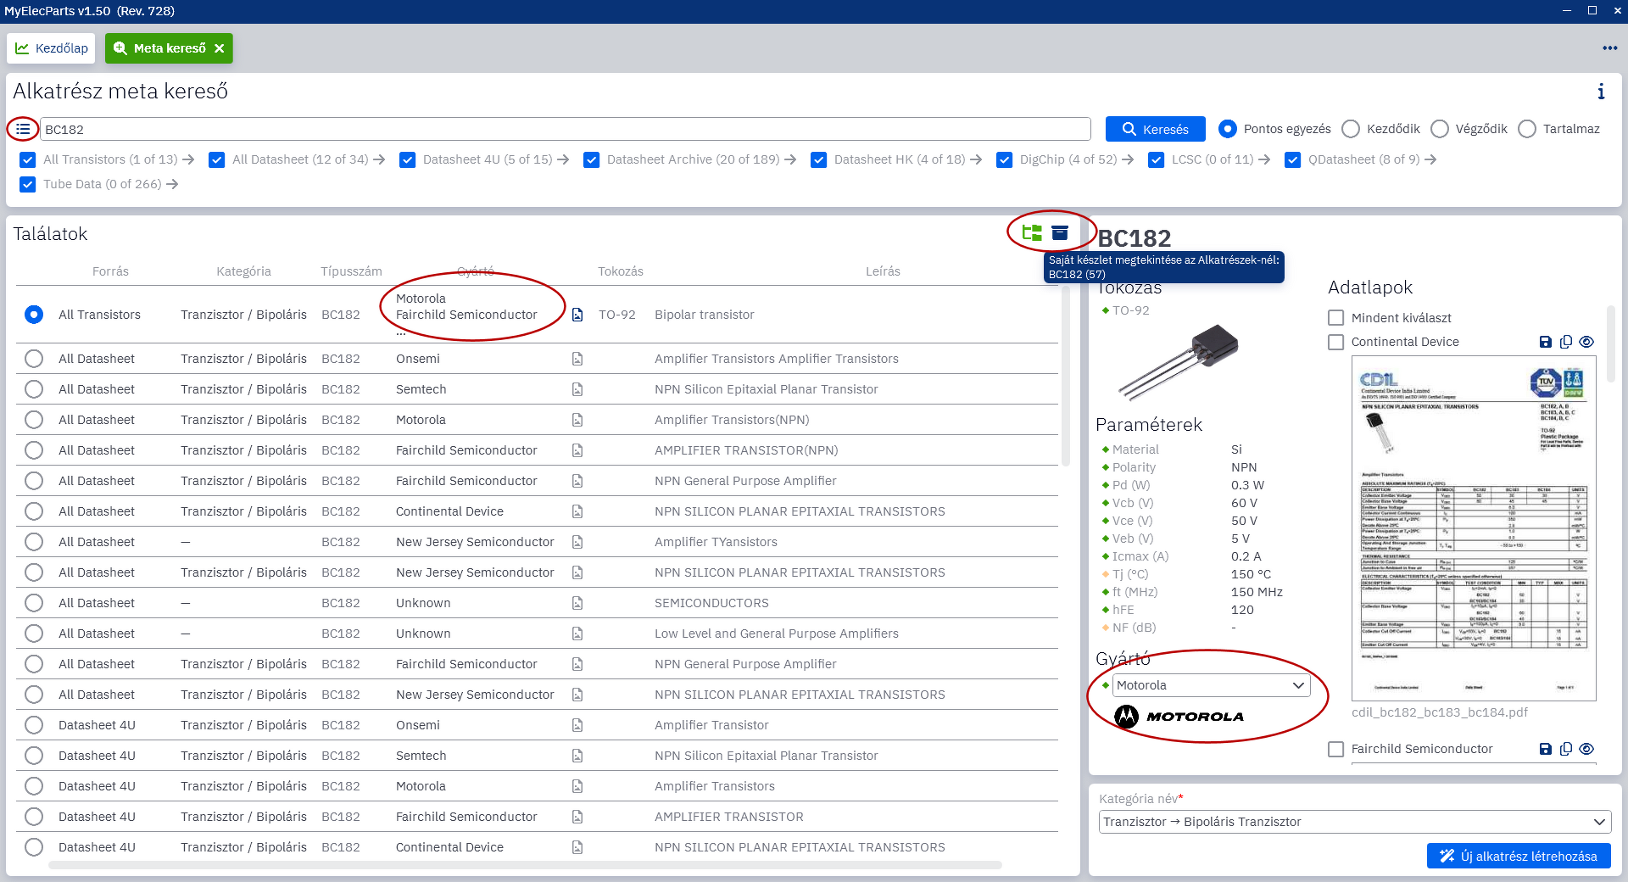The height and width of the screenshot is (882, 1628).
Task: Click the cdil_bc182_bc183_bc184.pdf file name
Action: (1440, 712)
